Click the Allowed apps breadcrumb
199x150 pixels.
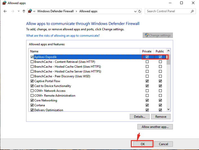click(88, 11)
